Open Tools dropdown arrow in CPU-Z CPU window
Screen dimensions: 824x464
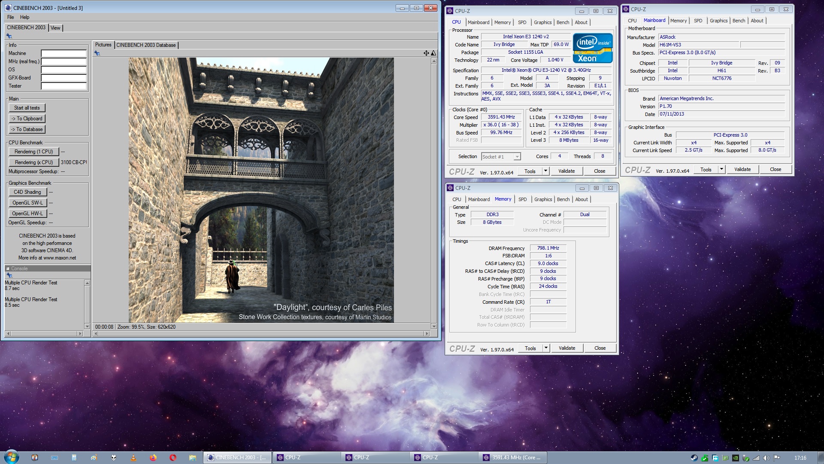pyautogui.click(x=545, y=171)
